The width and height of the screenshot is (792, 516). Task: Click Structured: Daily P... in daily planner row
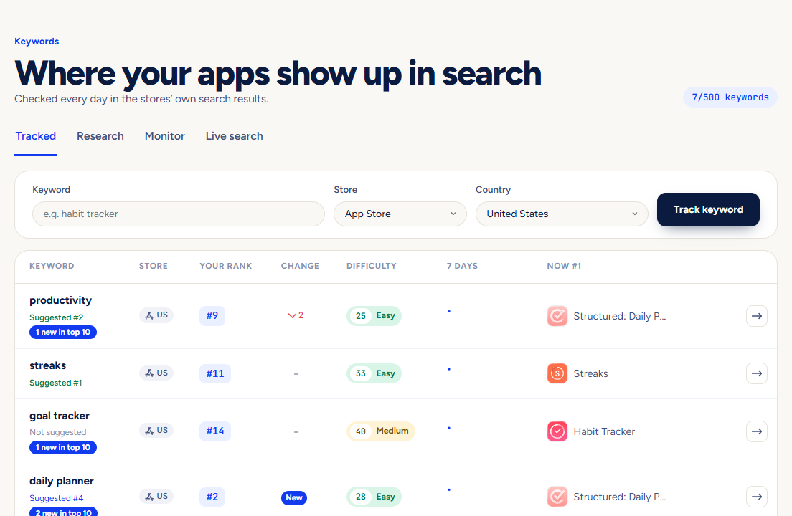point(620,497)
